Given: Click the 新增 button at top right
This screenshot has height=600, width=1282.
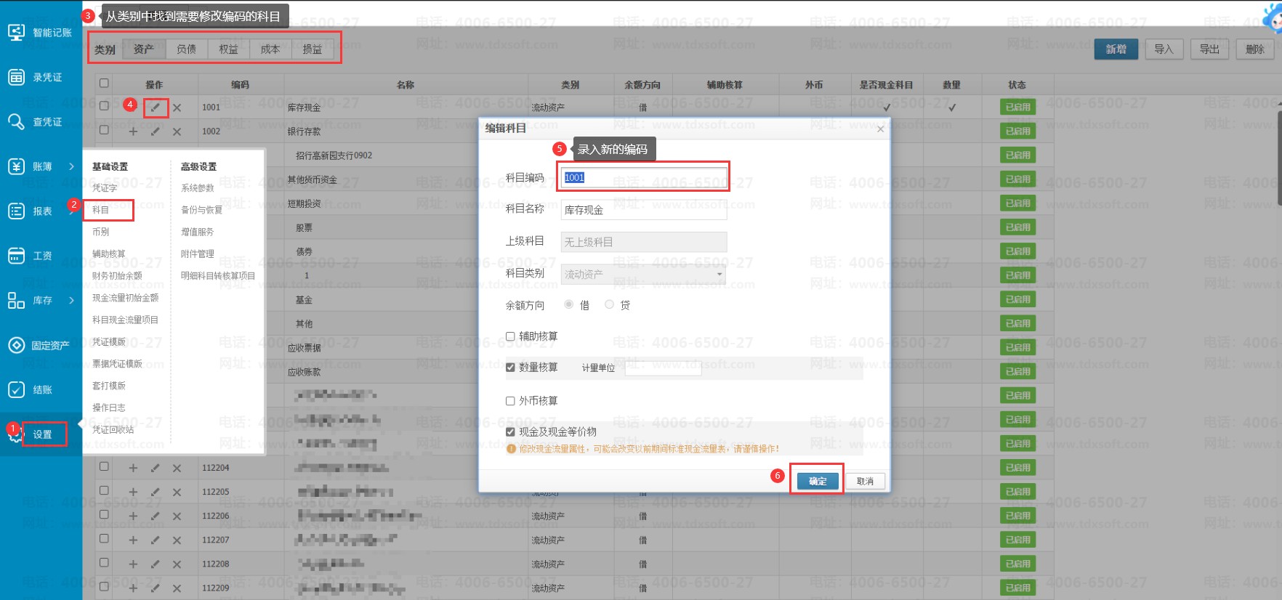Looking at the screenshot, I should tap(1116, 49).
